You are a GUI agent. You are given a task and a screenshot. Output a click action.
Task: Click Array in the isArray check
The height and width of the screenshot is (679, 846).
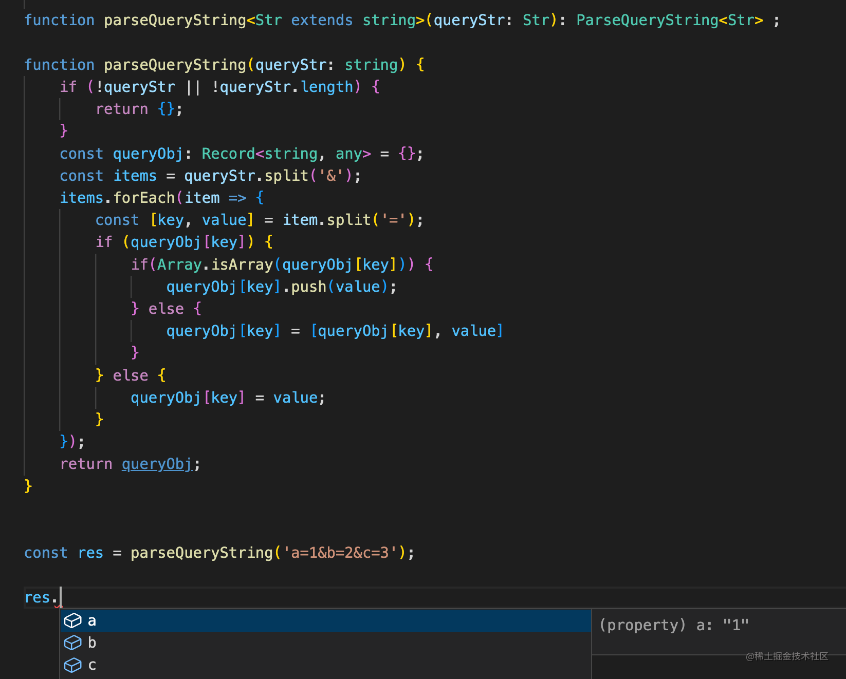(x=179, y=265)
